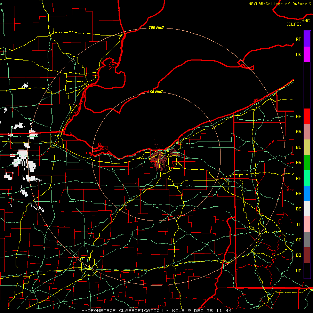This screenshot has width=313, height=313.
Task: Click the GR legend label
Action: click(x=298, y=132)
